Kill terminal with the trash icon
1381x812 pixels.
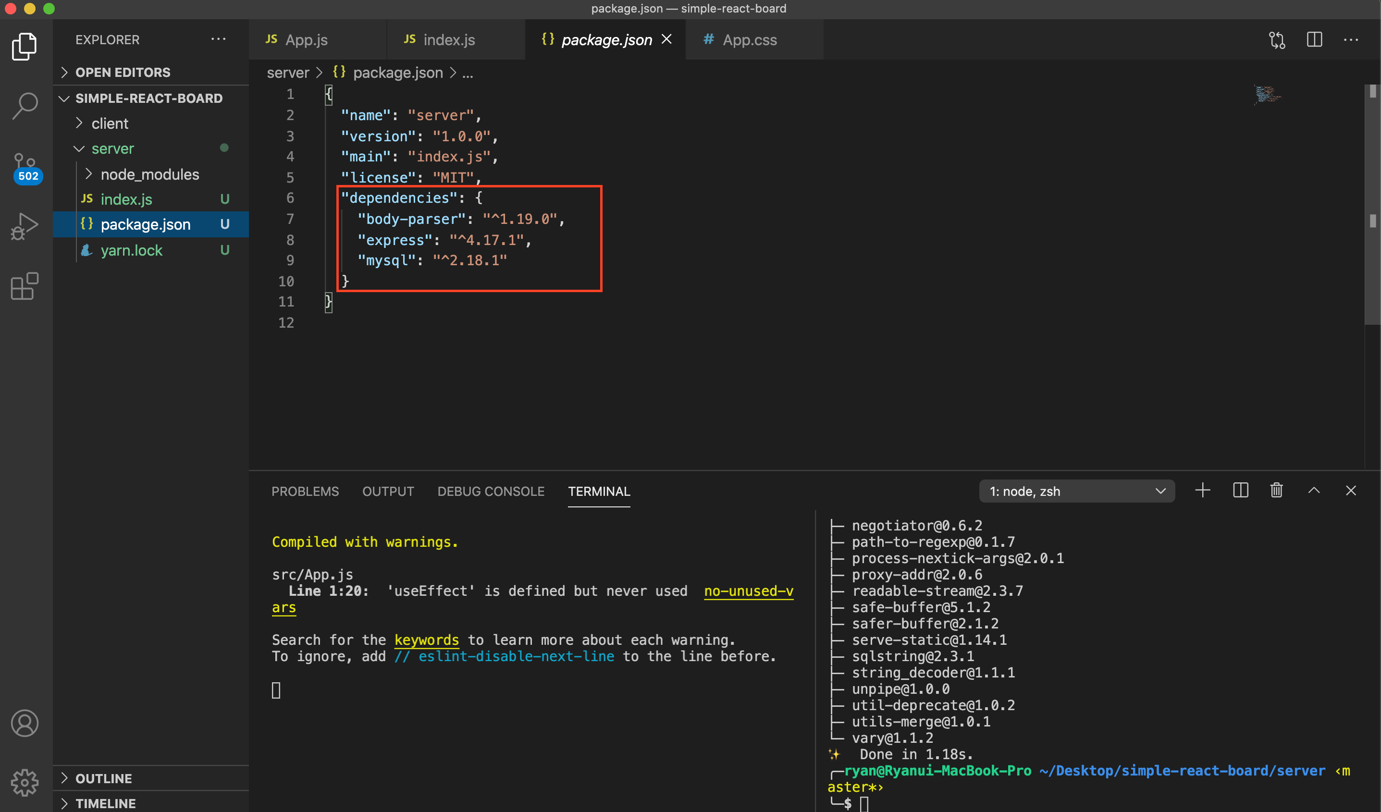[1276, 491]
